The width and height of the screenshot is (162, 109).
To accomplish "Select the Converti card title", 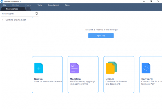I will tap(147, 79).
